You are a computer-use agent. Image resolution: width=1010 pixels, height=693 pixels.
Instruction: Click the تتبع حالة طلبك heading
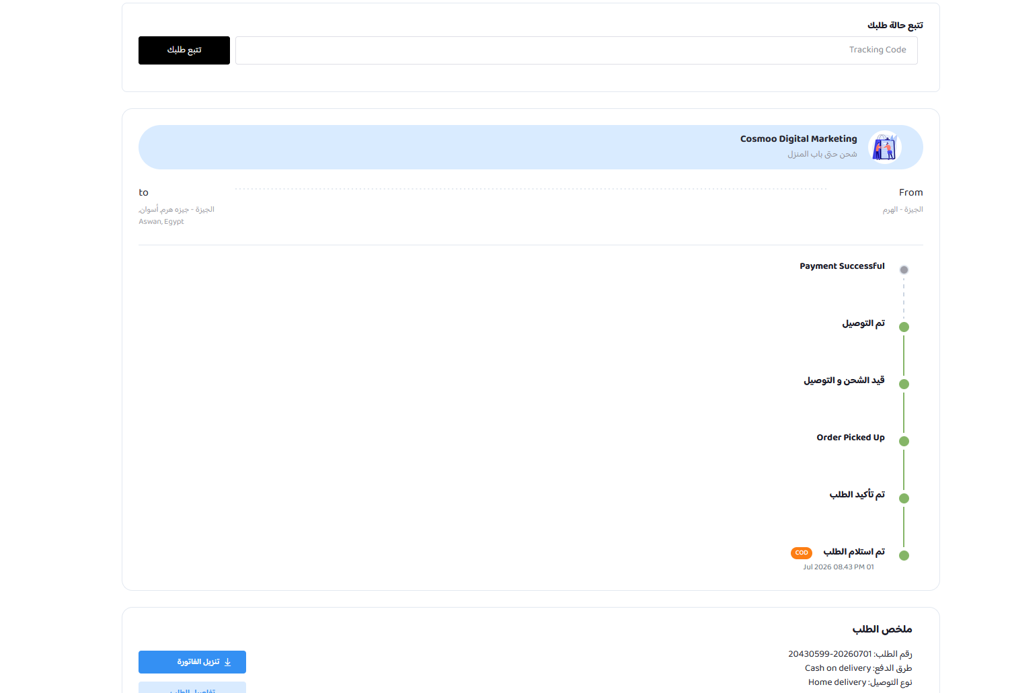[x=895, y=26]
